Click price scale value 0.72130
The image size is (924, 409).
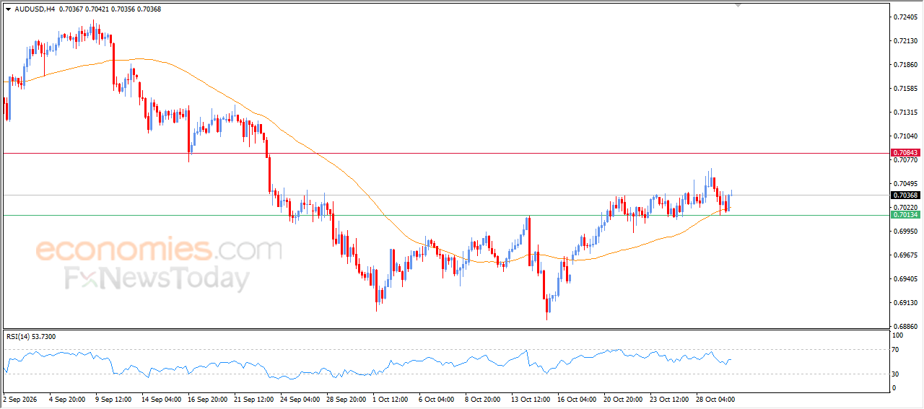905,41
